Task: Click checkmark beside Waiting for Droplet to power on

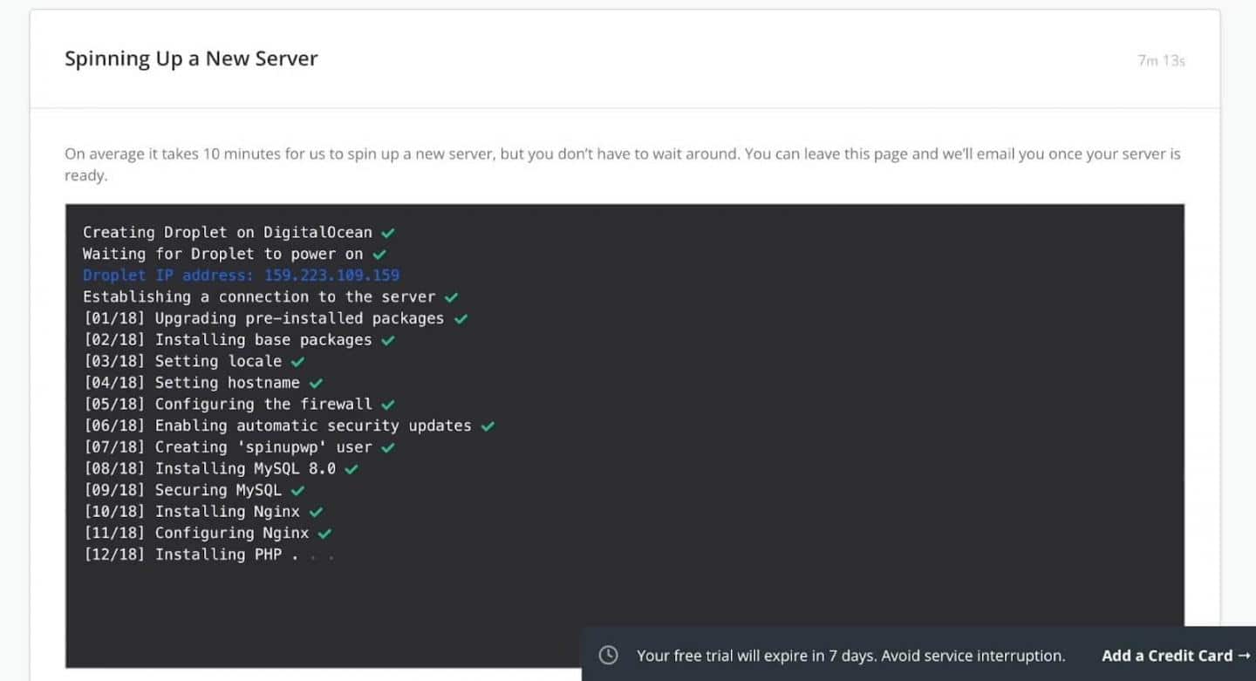Action: 379,255
